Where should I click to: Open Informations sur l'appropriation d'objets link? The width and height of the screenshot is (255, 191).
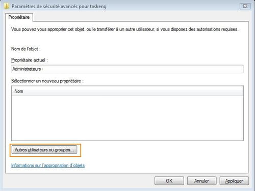point(48,165)
